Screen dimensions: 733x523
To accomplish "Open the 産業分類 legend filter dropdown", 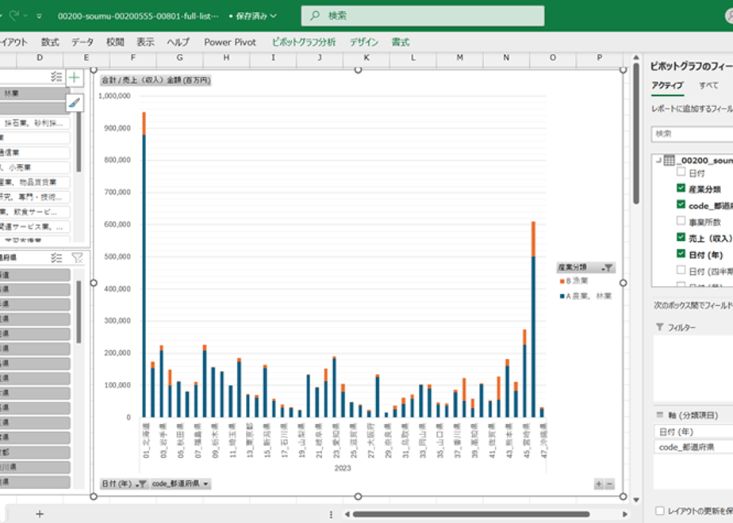I will click(x=607, y=268).
